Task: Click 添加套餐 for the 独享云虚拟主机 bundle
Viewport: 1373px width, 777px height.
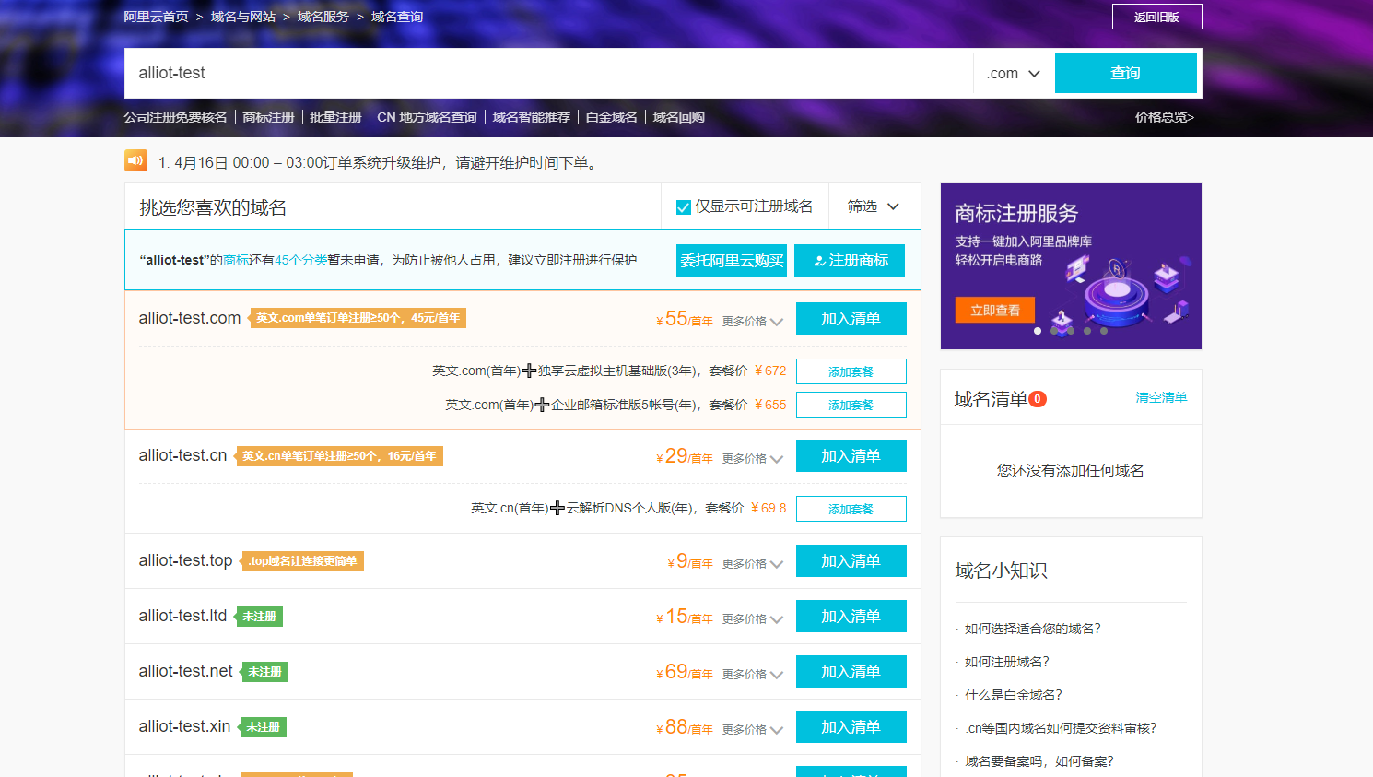Action: tap(851, 371)
